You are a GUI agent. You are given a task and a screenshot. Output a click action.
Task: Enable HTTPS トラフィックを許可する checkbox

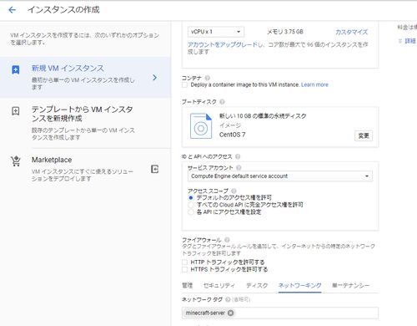click(184, 269)
